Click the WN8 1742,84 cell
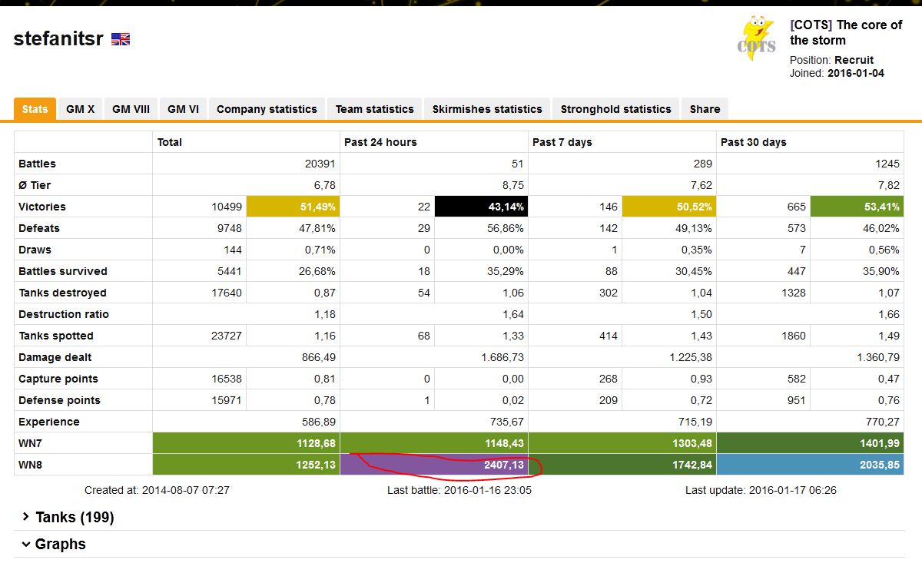922x573 pixels. [622, 465]
